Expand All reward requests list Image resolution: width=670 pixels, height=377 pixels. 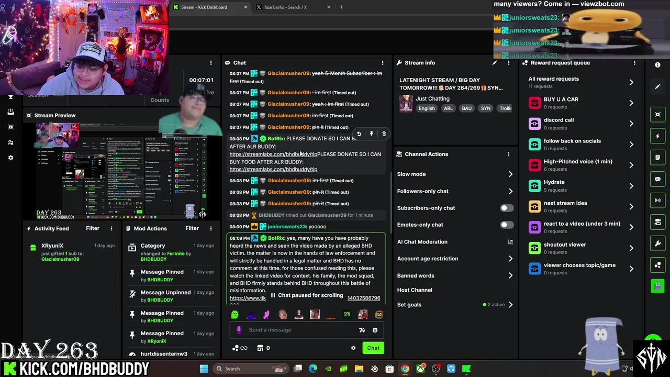pos(581,82)
